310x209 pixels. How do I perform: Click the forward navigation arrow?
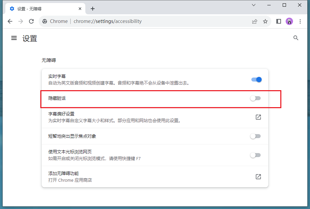(x=21, y=21)
